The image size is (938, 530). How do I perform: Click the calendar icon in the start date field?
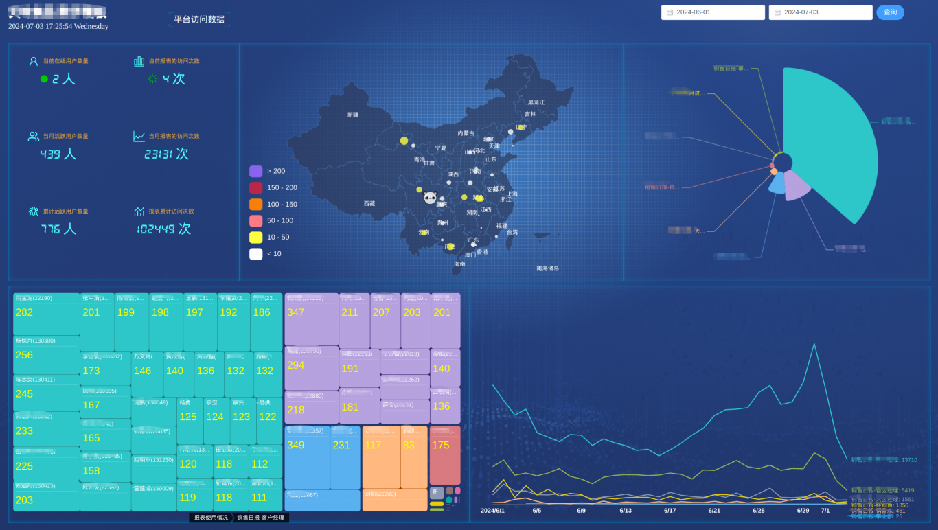pyautogui.click(x=670, y=12)
